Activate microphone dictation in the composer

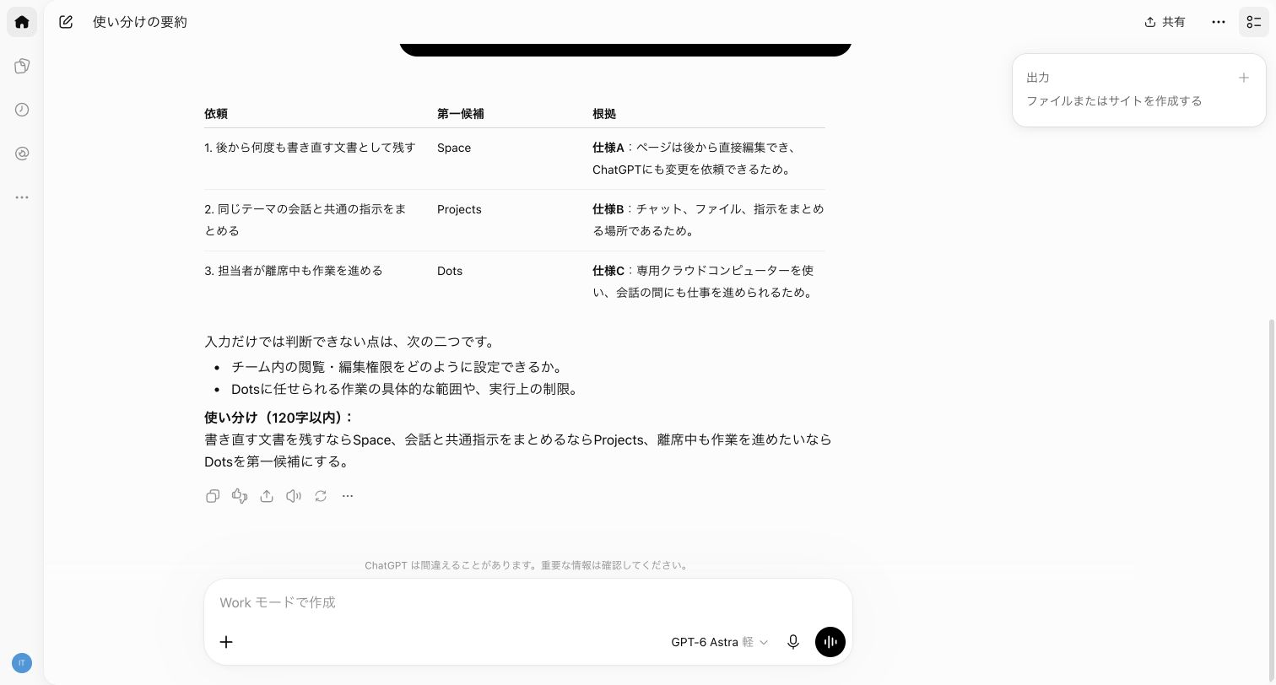click(x=793, y=642)
